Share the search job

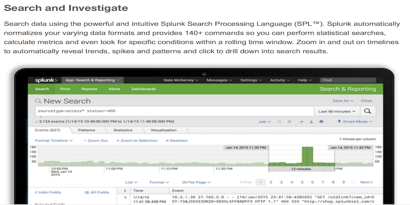(301, 122)
